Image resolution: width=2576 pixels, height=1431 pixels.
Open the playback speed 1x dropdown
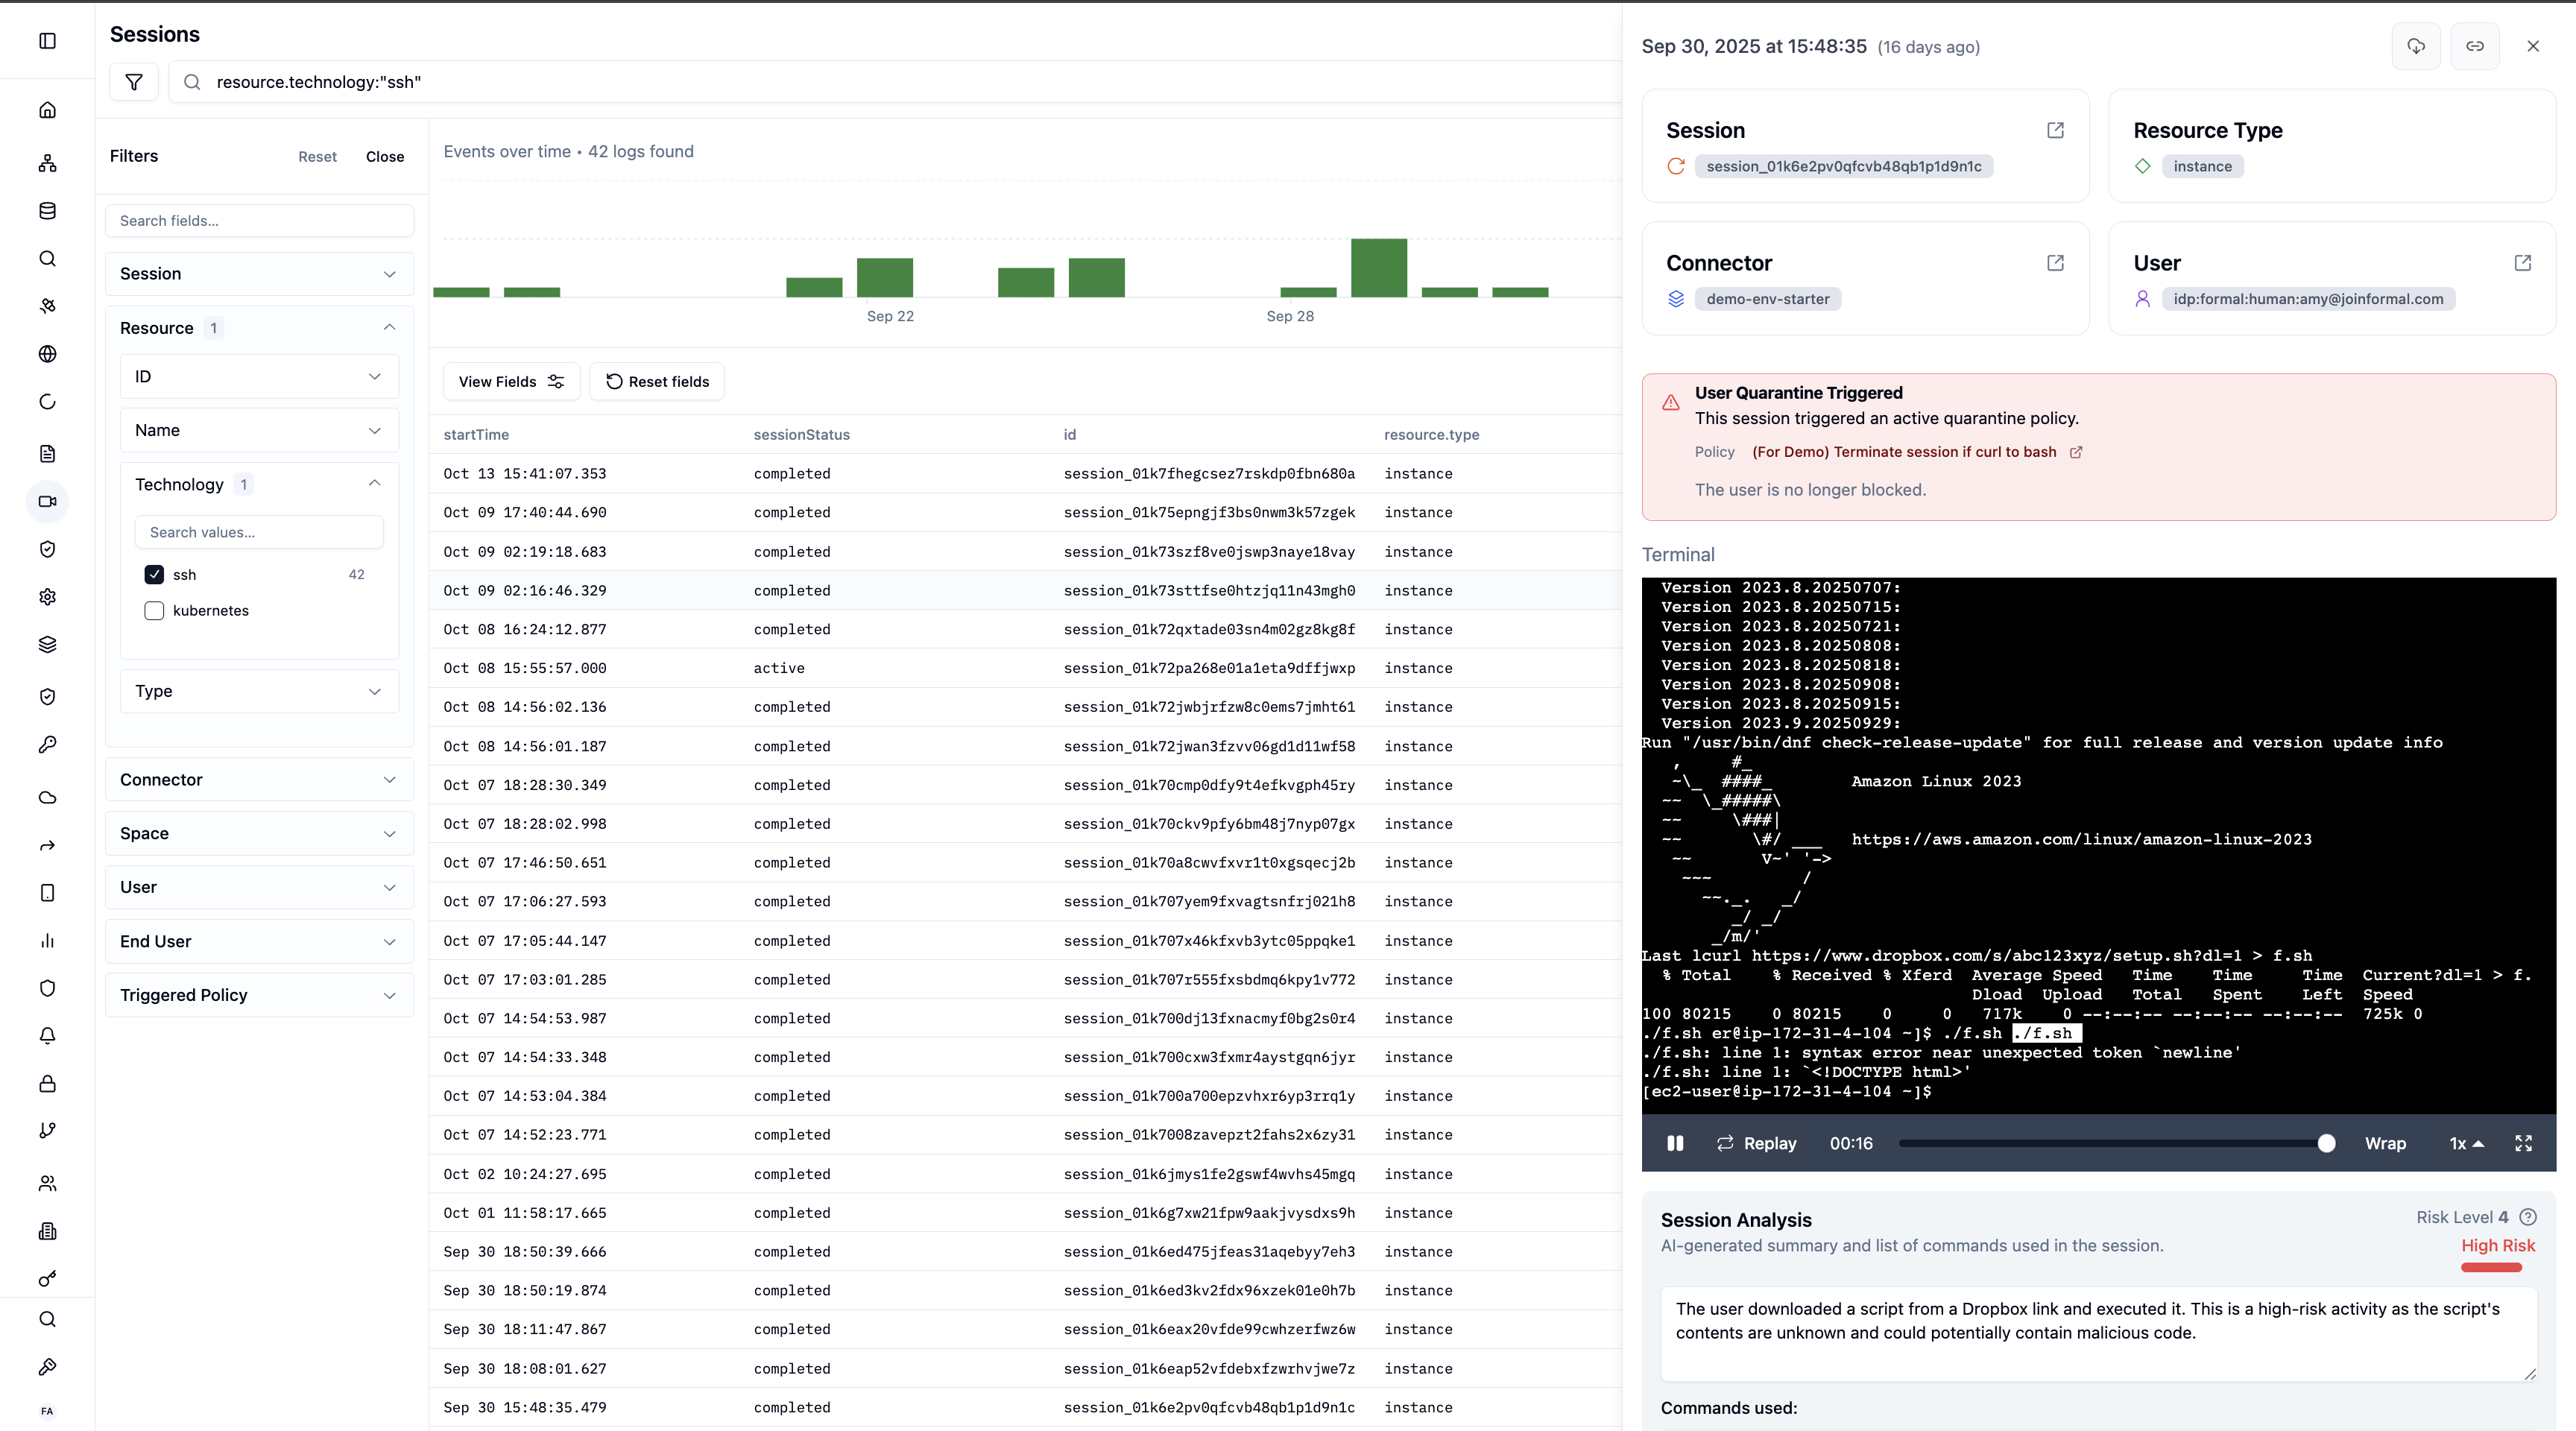2466,1143
